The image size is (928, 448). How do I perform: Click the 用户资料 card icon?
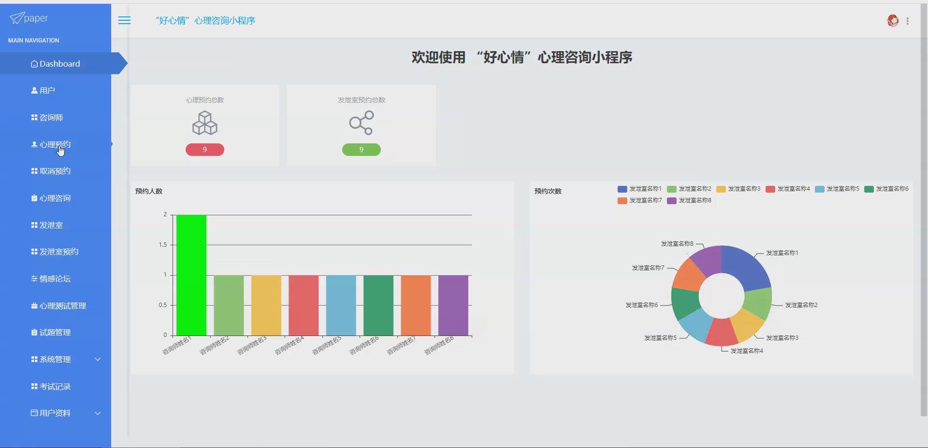point(34,413)
